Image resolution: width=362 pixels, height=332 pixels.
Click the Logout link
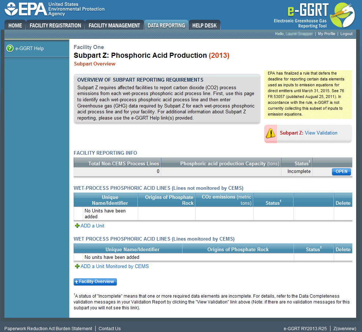[x=346, y=34]
